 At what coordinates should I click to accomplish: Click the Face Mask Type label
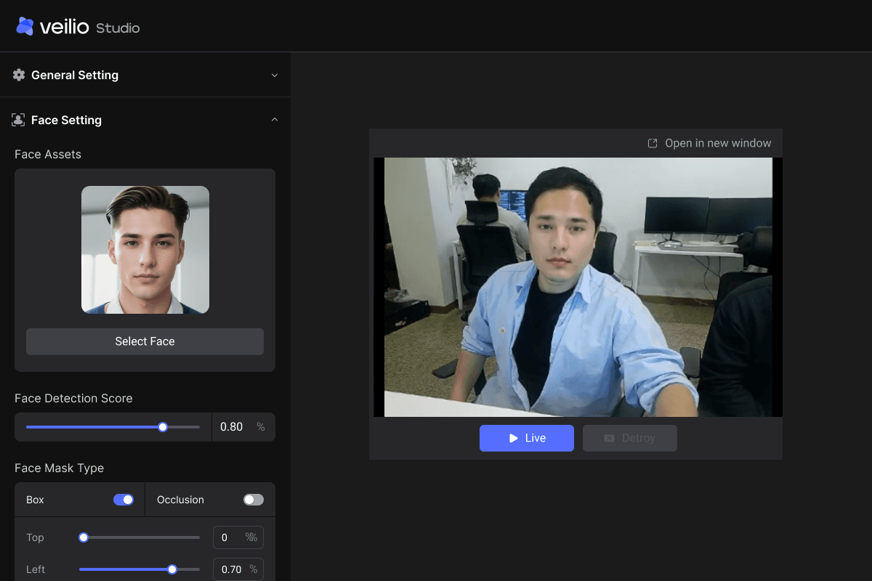[60, 468]
